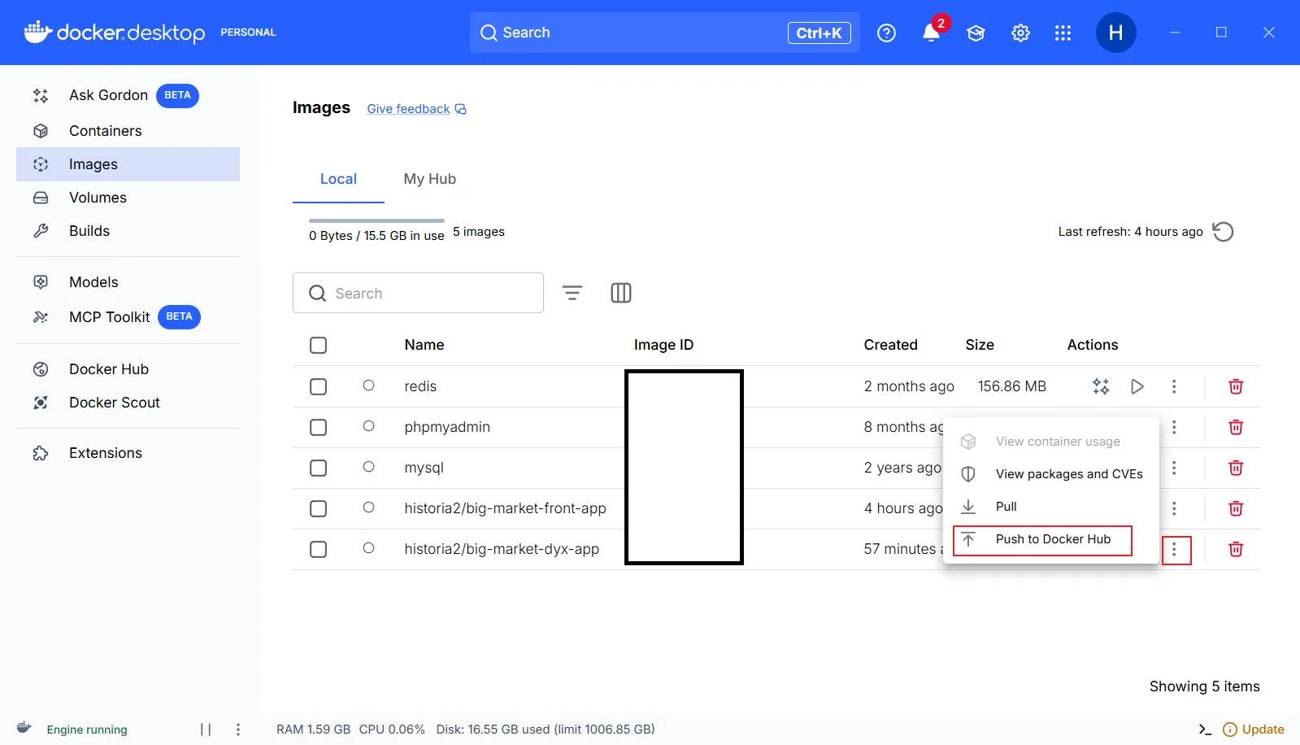1300x745 pixels.
Task: Choose Push to Docker Hub menu item
Action: pyautogui.click(x=1052, y=539)
